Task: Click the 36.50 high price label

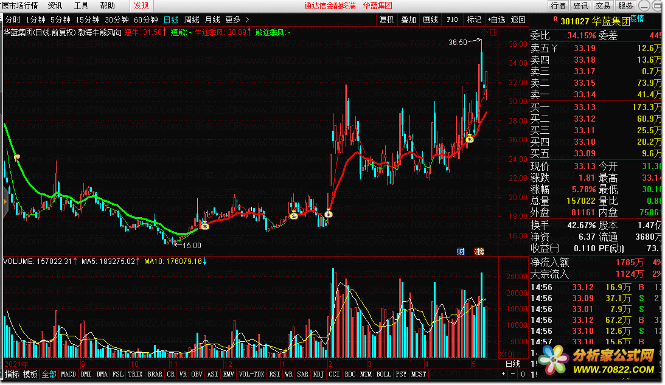Action: (x=458, y=43)
